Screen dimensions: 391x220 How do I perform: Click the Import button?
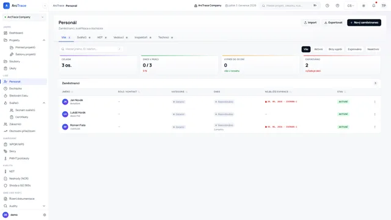[x=310, y=23]
